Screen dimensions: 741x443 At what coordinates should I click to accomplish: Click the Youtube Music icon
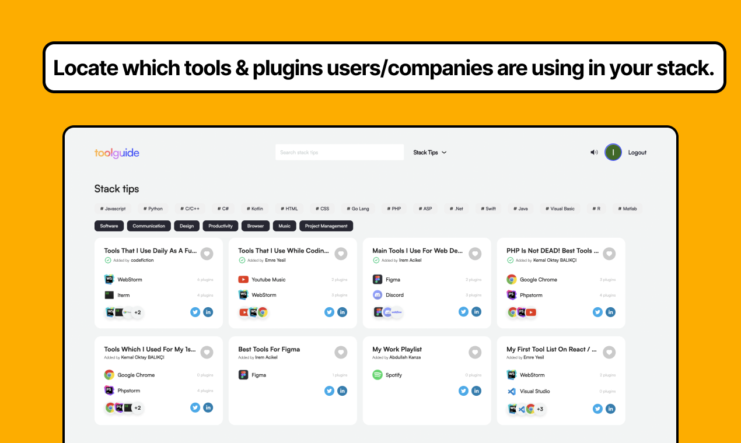243,279
